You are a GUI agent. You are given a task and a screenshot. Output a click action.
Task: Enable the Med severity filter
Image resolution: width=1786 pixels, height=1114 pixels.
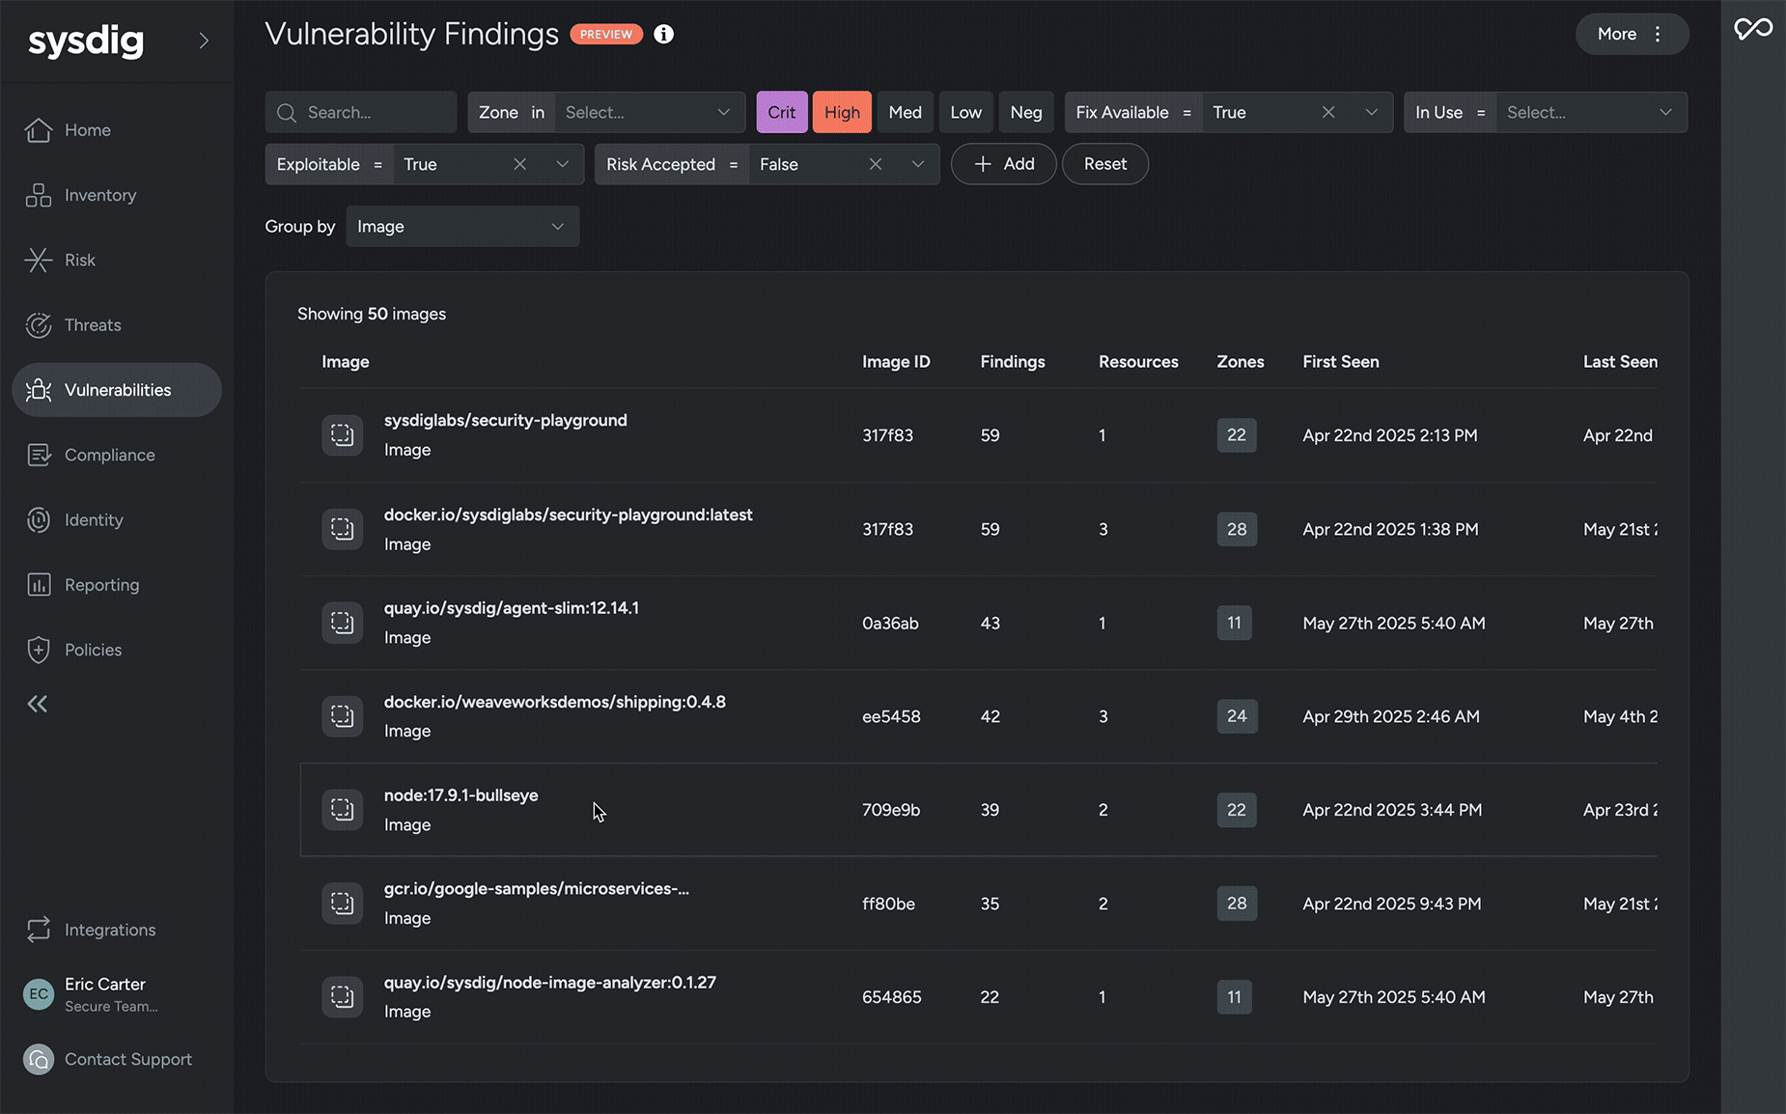click(x=905, y=112)
